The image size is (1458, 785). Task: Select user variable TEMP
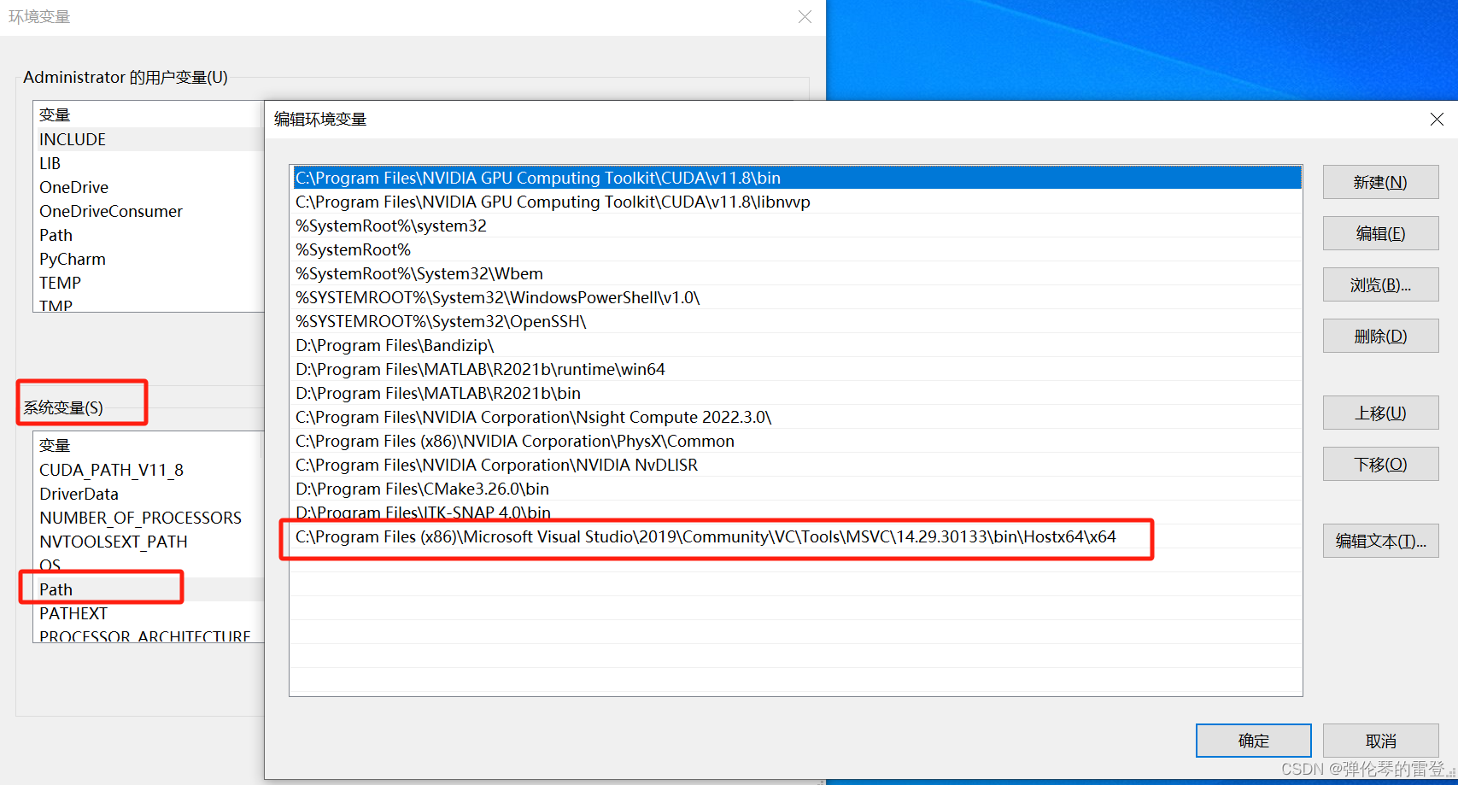(x=149, y=283)
